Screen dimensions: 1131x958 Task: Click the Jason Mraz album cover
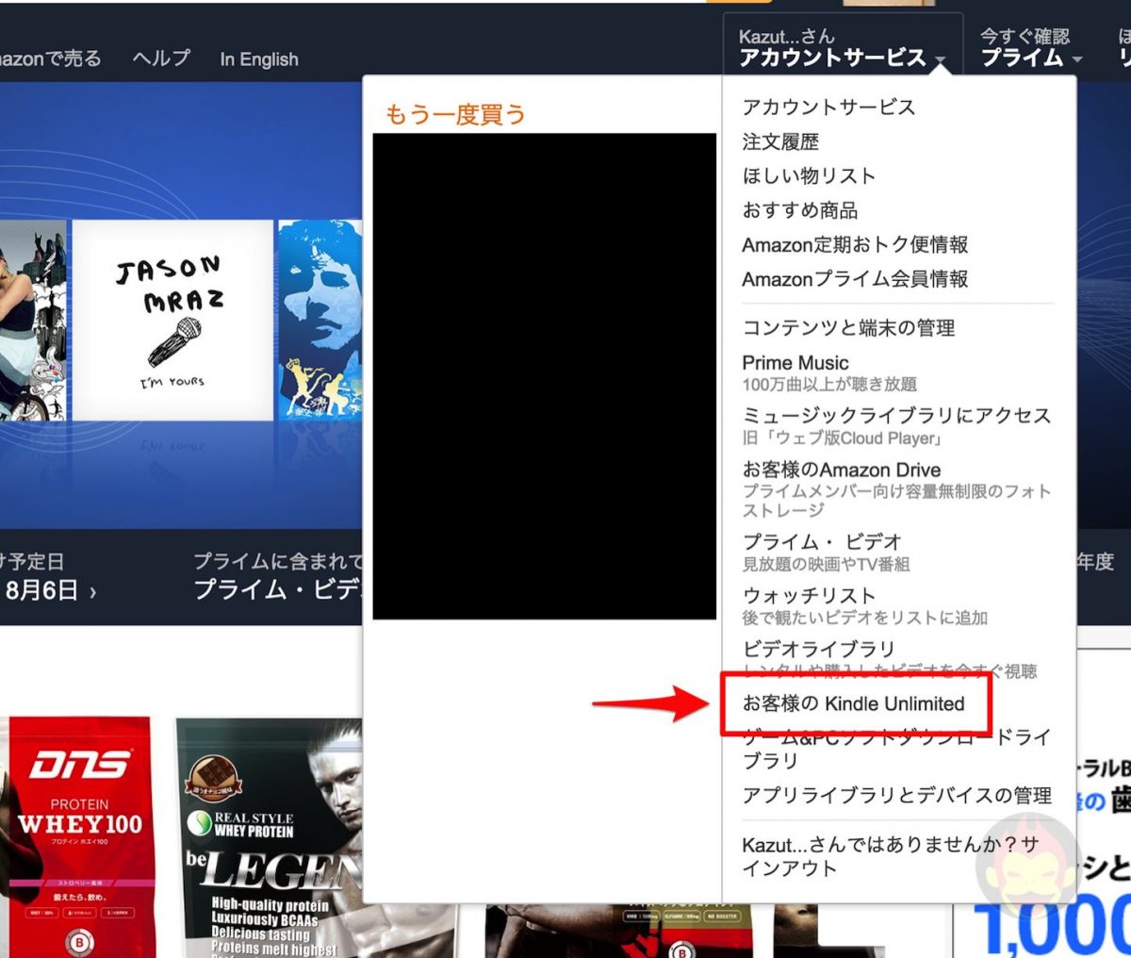(172, 321)
